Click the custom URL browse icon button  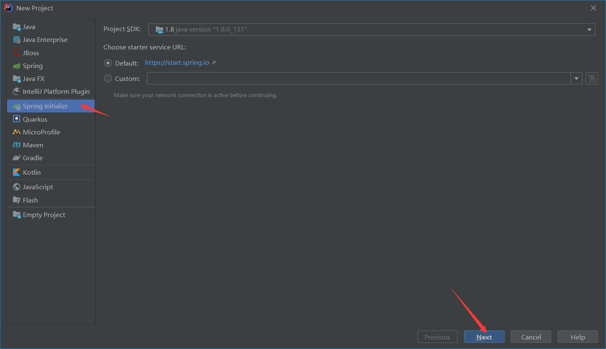(x=592, y=78)
